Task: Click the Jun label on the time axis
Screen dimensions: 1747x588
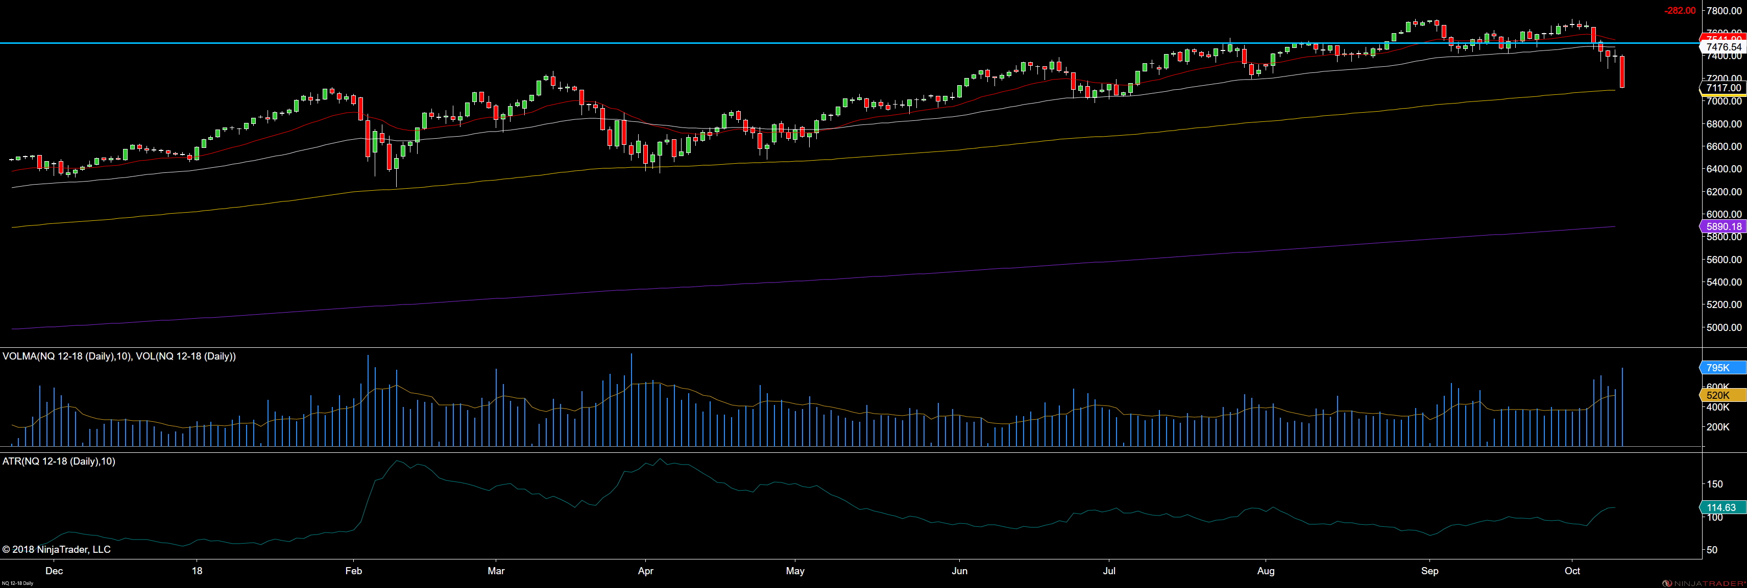Action: [960, 571]
